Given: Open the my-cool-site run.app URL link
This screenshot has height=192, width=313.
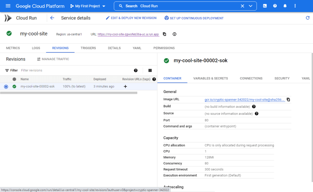Looking at the screenshot, I should coord(128,34).
